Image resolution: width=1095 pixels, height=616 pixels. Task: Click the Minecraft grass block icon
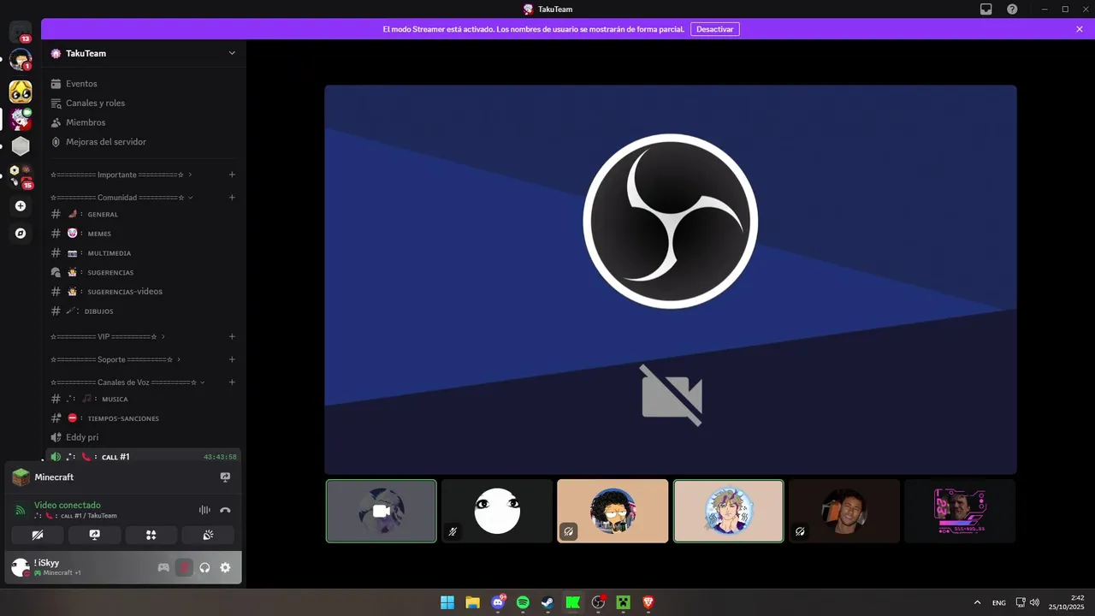coord(21,477)
